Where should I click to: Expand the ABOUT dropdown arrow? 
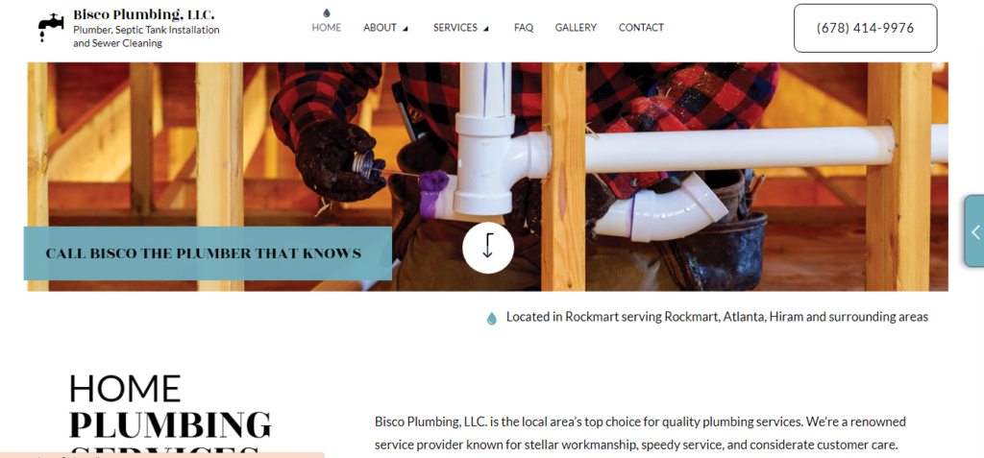coord(405,29)
